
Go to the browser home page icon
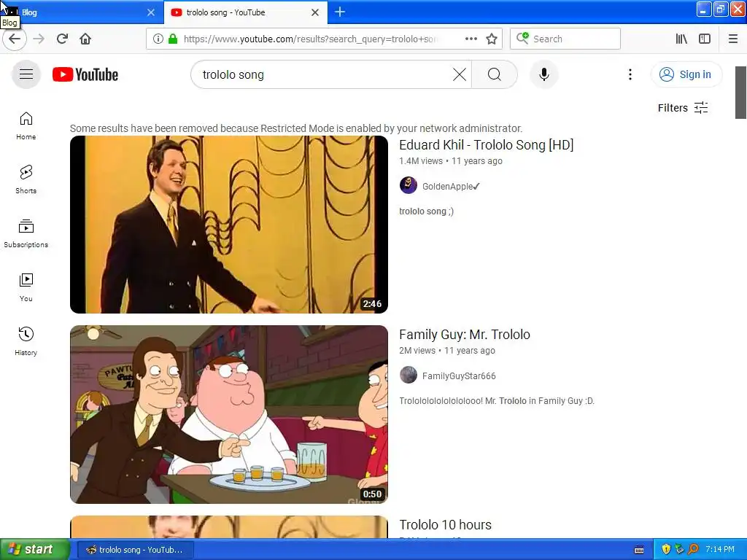pos(85,39)
